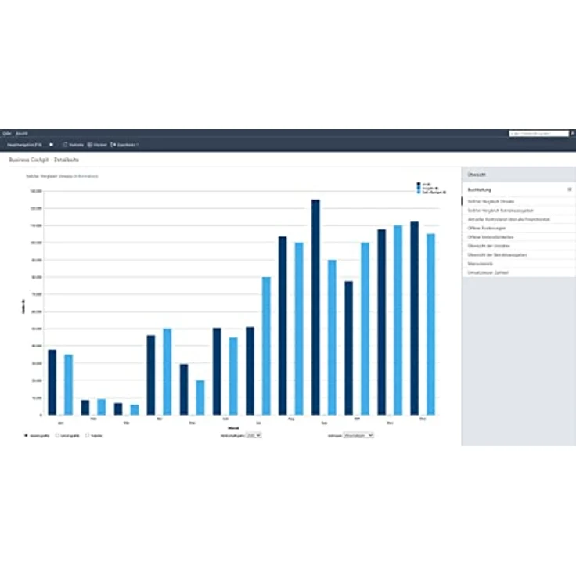Image resolution: width=576 pixels, height=576 pixels.
Task: Collapse the Buchhaltung section in sidebar
Action: click(569, 189)
